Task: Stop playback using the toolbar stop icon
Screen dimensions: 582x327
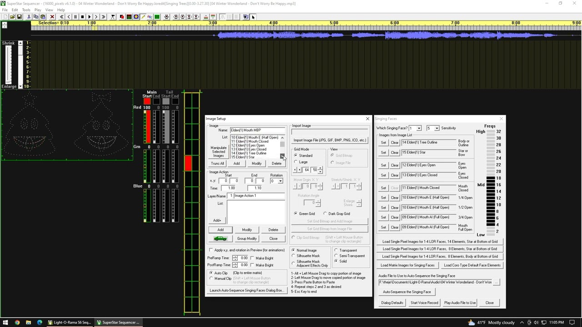Action: [82, 17]
